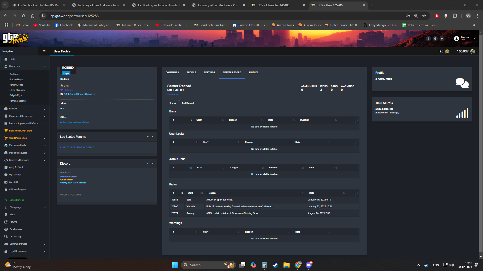This screenshot has height=271, width=483.
Task: Click Link Your Forum Account
Action: [x=77, y=148]
